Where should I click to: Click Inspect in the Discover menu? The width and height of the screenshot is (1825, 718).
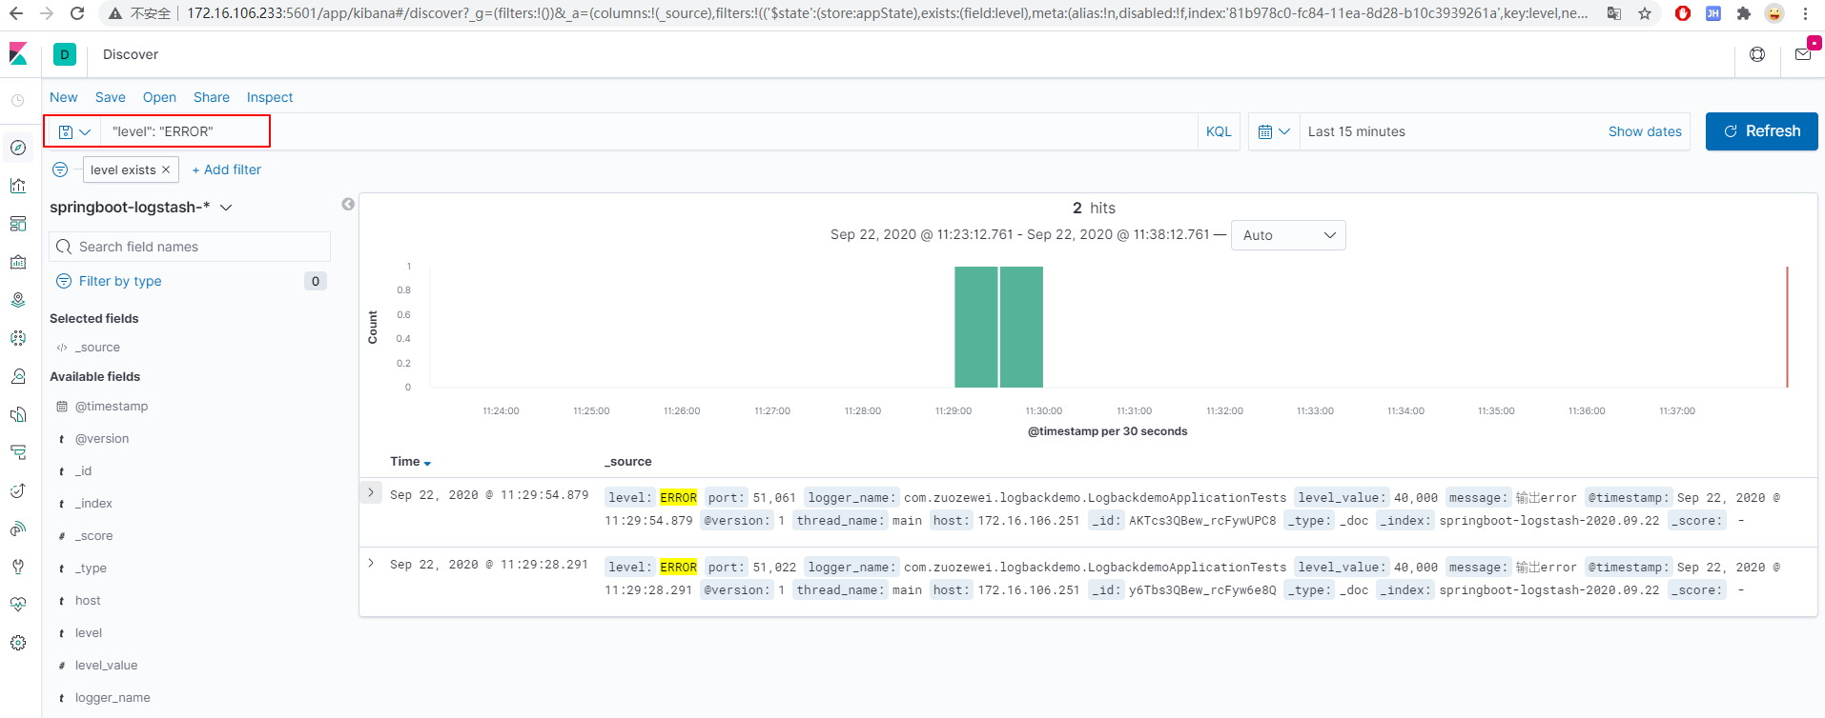pos(270,97)
